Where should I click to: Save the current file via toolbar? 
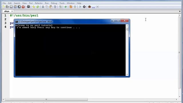tap(11, 7)
